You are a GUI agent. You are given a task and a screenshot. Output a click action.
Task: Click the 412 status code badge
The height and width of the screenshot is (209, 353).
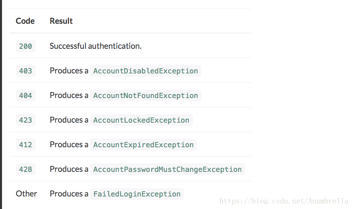coord(25,144)
